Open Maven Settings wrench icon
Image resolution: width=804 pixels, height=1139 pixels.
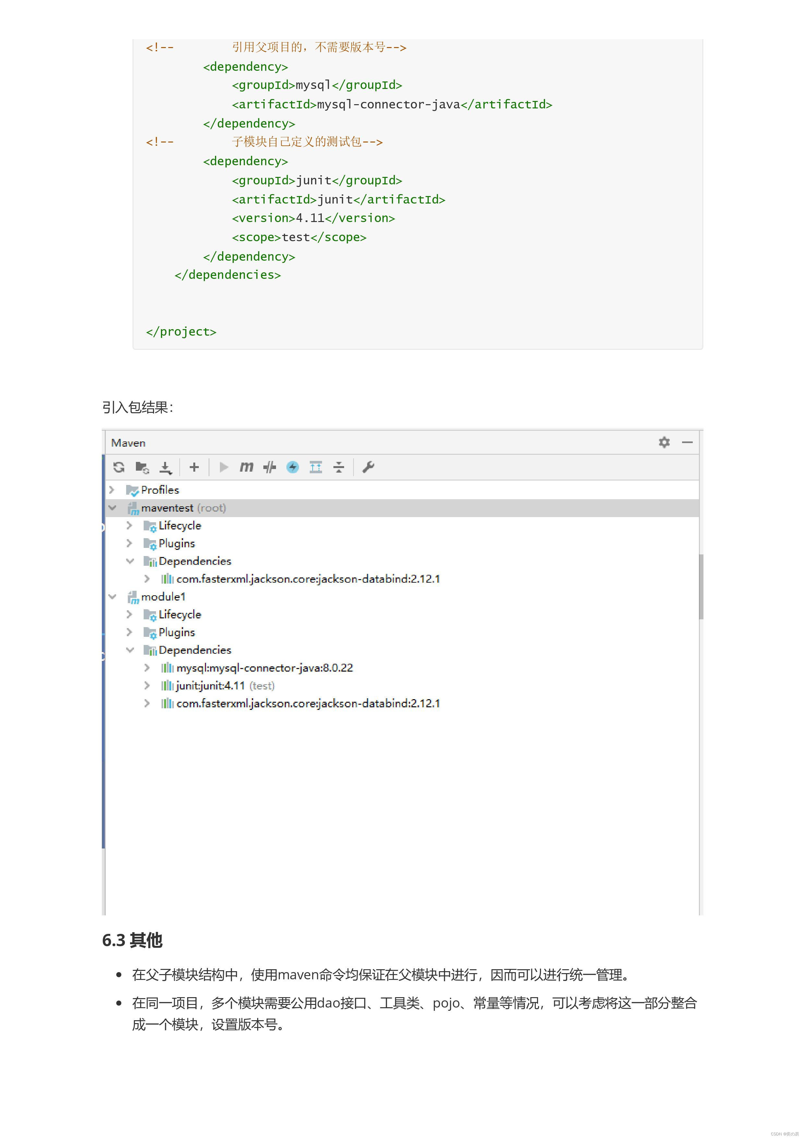(x=368, y=467)
